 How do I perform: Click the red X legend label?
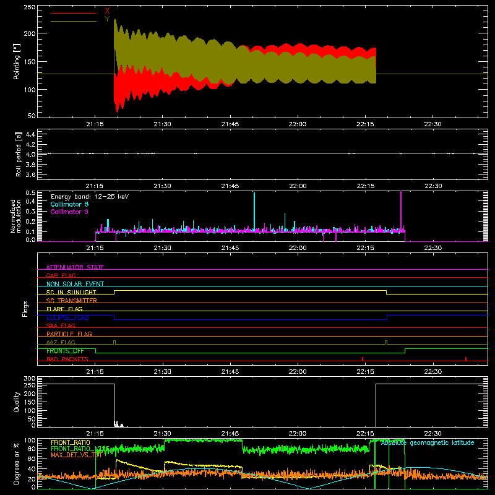pos(107,11)
